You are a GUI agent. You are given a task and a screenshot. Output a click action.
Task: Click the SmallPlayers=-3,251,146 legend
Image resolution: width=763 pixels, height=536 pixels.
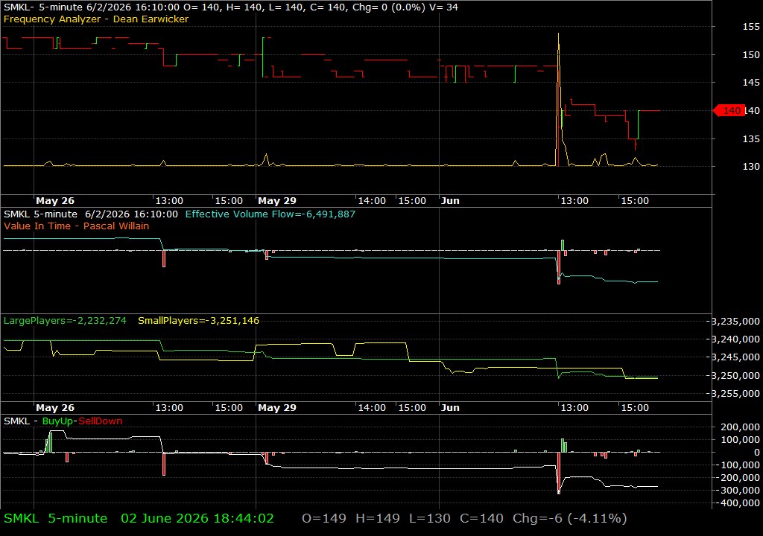[198, 321]
